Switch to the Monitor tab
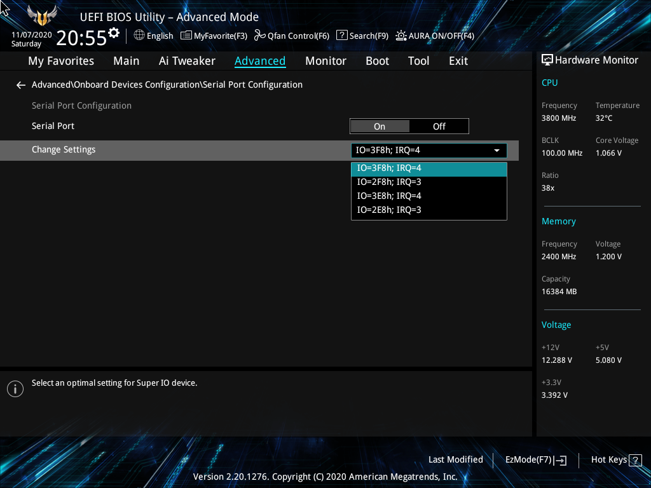The height and width of the screenshot is (488, 651). pos(325,61)
